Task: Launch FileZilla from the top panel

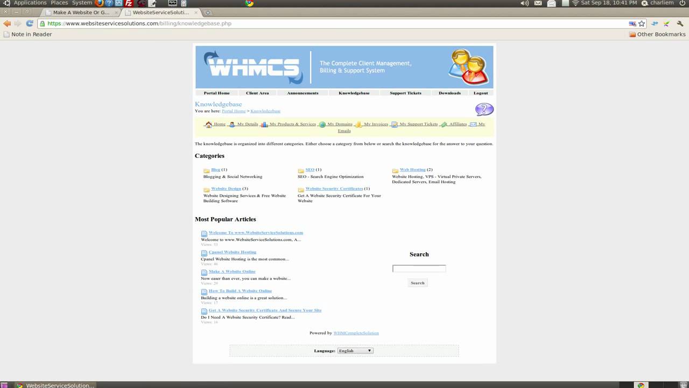Action: click(129, 3)
